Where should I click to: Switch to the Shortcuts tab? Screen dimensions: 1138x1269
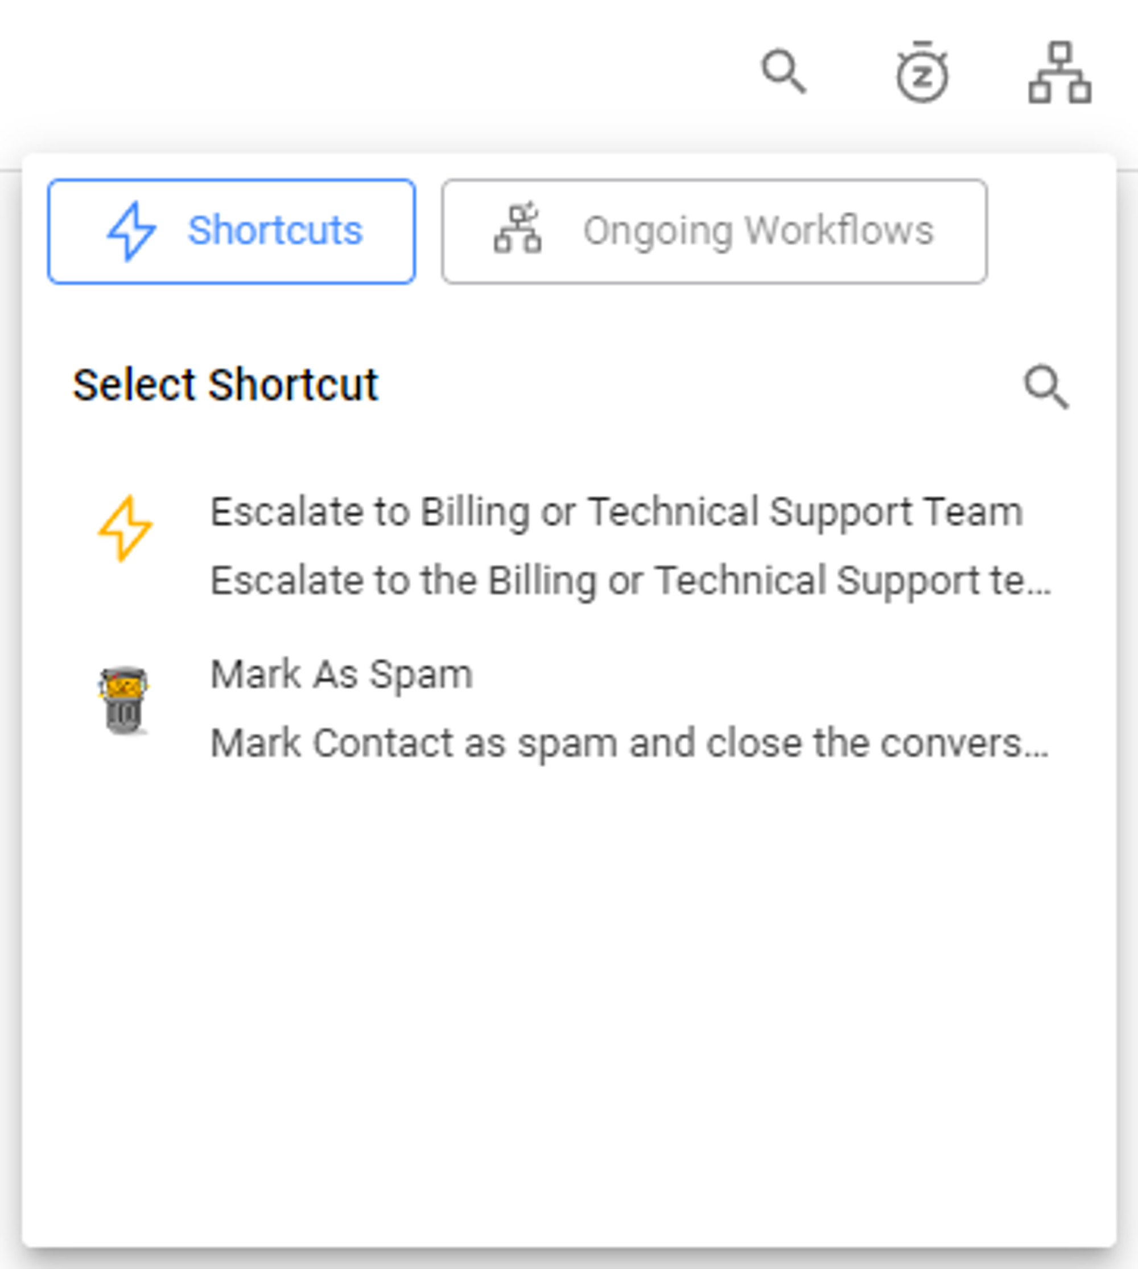point(232,232)
